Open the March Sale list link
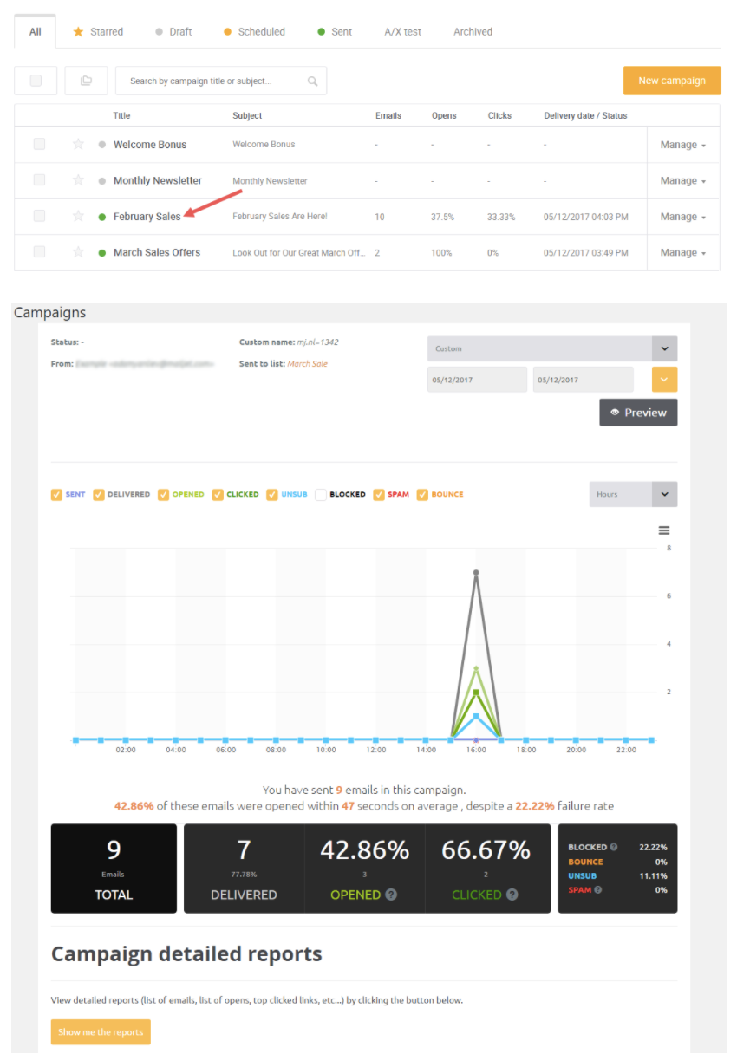 (308, 364)
